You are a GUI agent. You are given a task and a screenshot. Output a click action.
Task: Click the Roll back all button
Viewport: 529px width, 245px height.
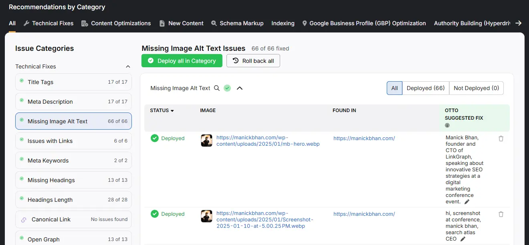(x=253, y=61)
